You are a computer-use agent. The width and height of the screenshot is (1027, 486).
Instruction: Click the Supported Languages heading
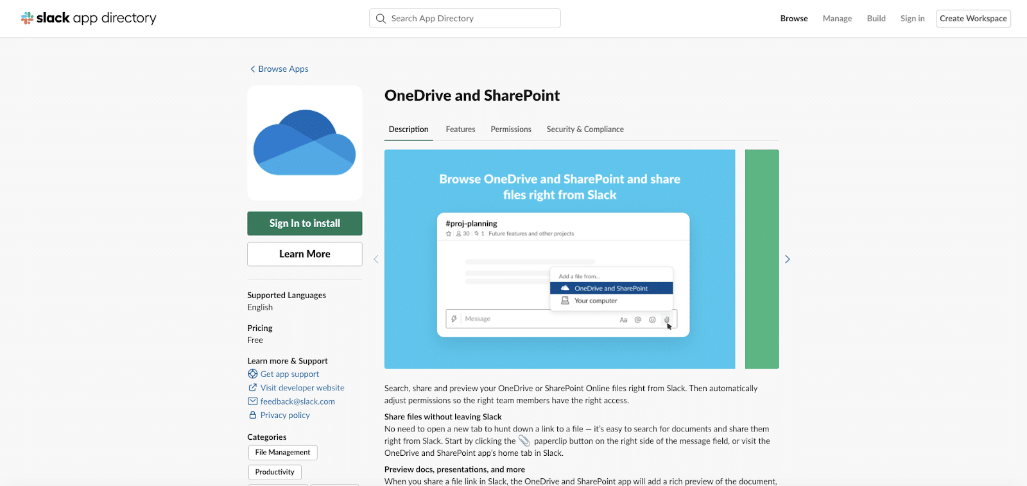click(x=286, y=295)
